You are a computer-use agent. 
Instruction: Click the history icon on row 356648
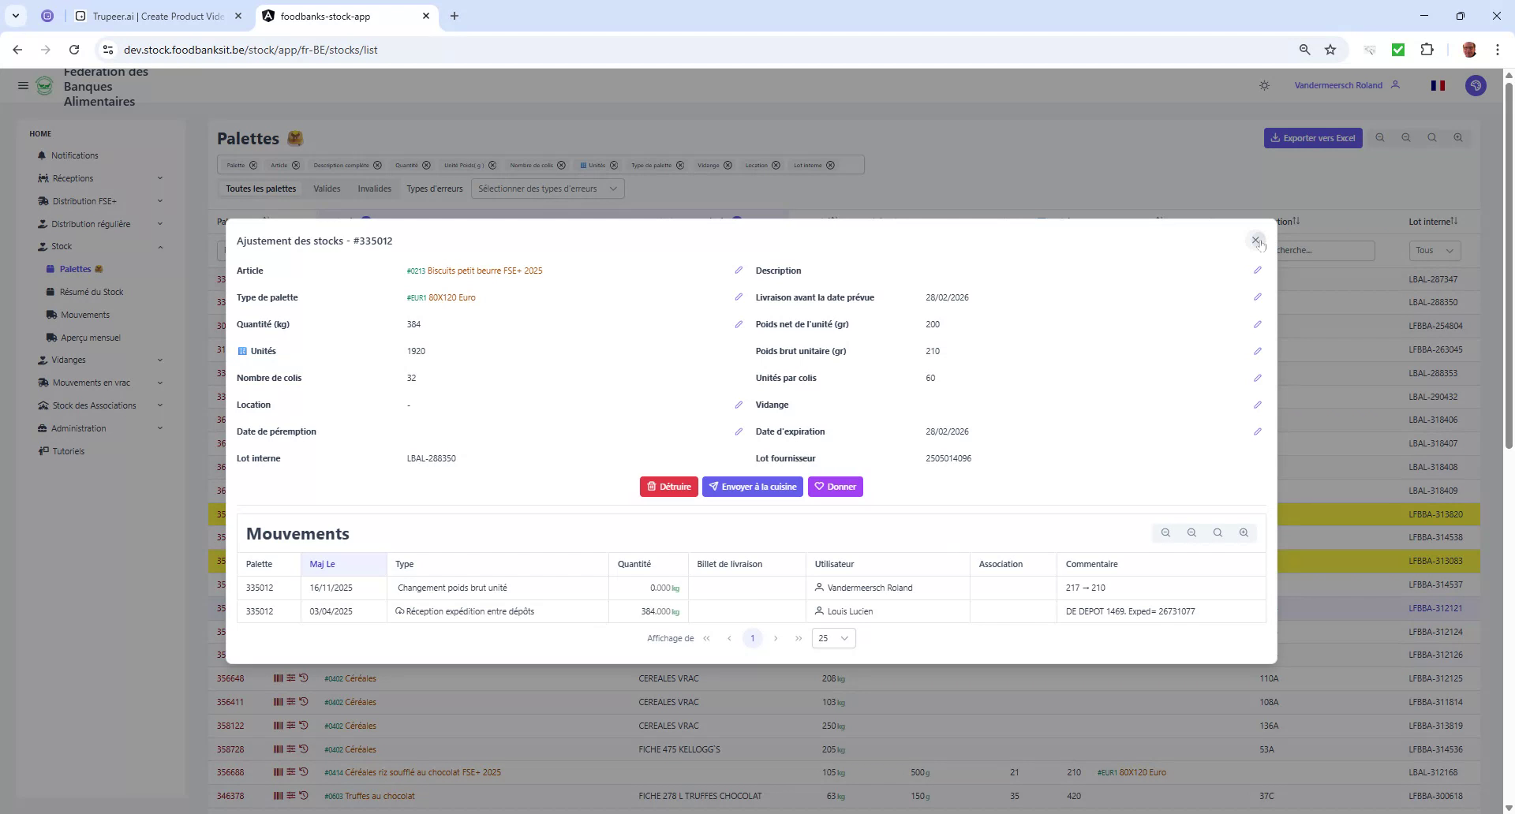pyautogui.click(x=305, y=678)
